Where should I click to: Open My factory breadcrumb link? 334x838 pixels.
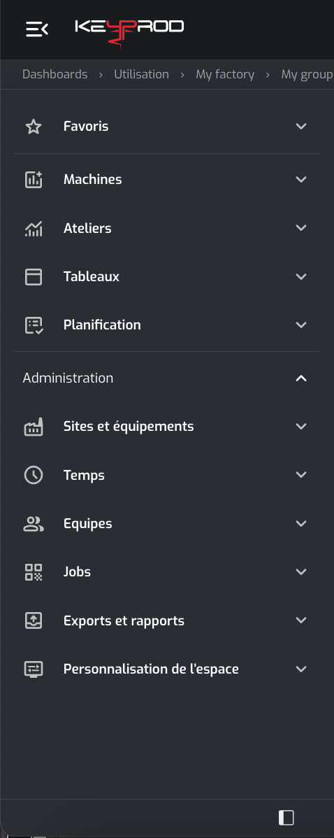coord(225,74)
